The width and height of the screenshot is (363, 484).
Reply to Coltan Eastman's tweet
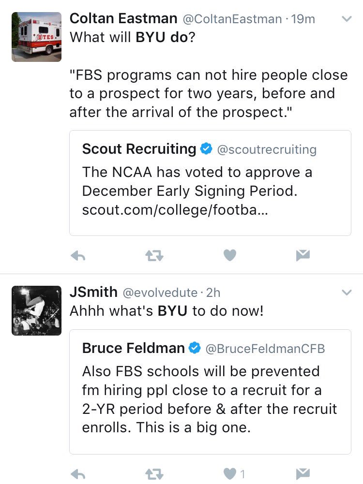tap(78, 255)
